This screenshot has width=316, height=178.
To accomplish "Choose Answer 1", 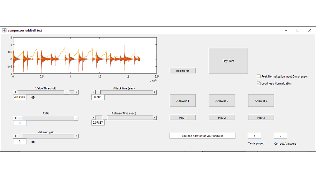I will point(183,100).
